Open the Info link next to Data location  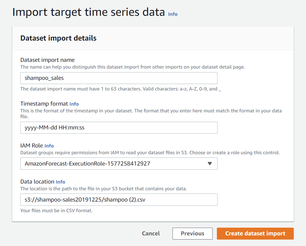(x=60, y=182)
